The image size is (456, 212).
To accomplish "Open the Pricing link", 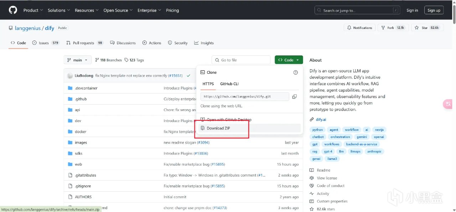I will [172, 10].
